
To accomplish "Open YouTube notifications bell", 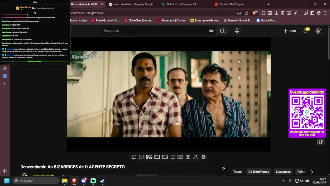I will click(306, 31).
